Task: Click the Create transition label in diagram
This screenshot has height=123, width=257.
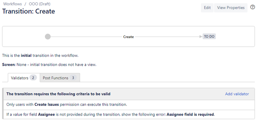Action: (x=128, y=37)
